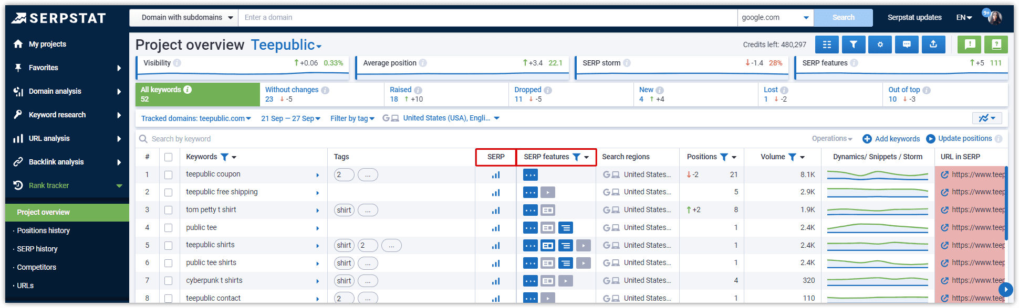Click the Search button
This screenshot has width=1019, height=308.
843,18
